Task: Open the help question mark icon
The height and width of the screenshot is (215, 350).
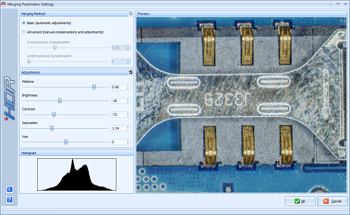Action: click(9, 200)
